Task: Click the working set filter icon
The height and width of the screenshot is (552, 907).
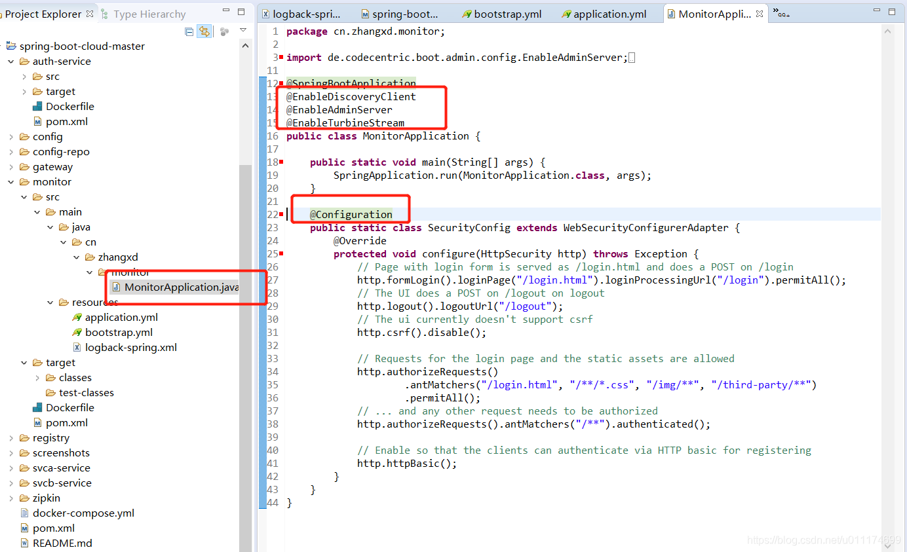Action: click(225, 31)
